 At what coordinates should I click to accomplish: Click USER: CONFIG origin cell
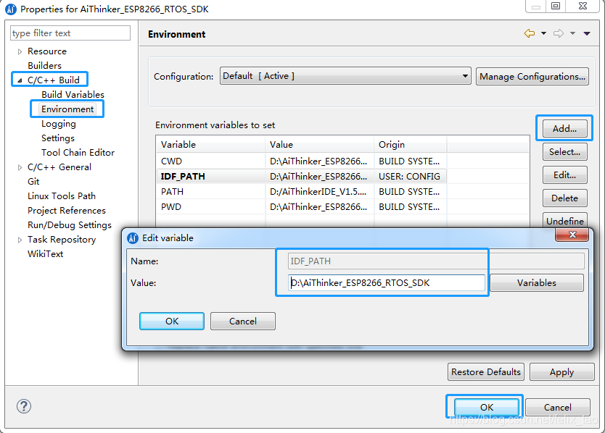(x=409, y=177)
